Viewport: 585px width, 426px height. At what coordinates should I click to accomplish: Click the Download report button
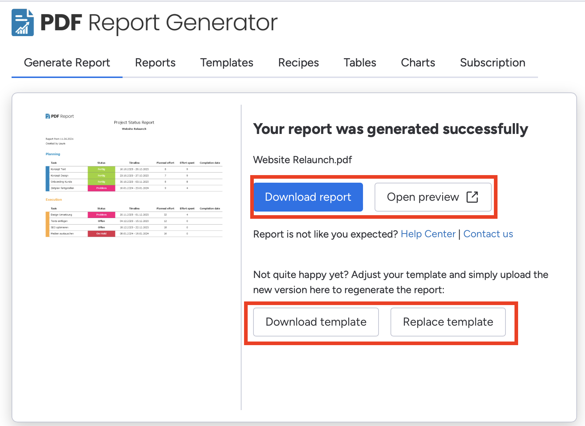(308, 197)
